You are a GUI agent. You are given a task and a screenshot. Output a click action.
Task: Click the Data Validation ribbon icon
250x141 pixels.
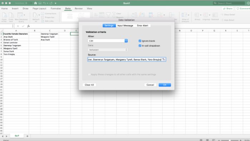click(x=160, y=15)
